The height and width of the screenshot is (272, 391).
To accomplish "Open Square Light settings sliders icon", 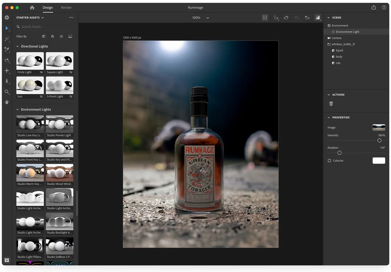I will pos(71,72).
